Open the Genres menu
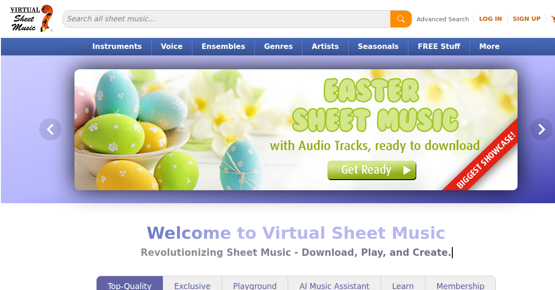 pyautogui.click(x=278, y=46)
